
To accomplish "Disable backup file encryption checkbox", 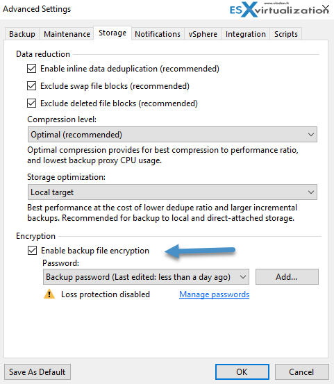I will [x=32, y=251].
